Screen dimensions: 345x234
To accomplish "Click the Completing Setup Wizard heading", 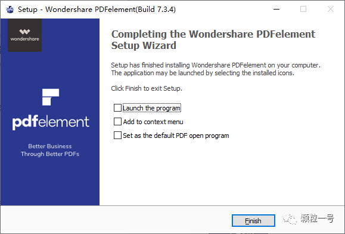I will pos(213,39).
